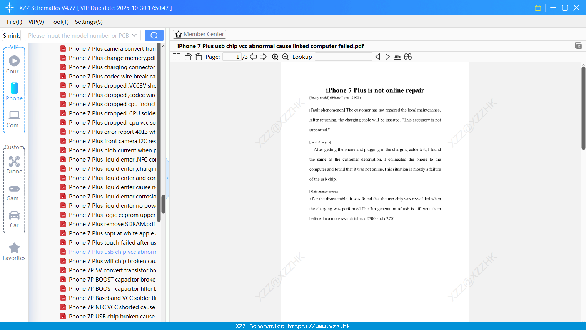Image resolution: width=586 pixels, height=330 pixels.
Task: Expand the model number dropdown arrow
Action: coord(134,35)
